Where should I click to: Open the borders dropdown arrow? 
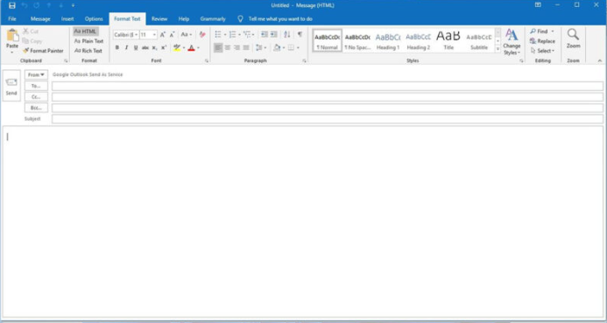click(x=298, y=48)
